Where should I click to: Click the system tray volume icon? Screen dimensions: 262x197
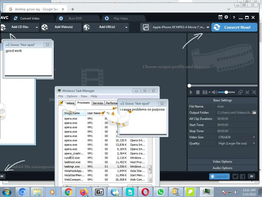pyautogui.click(x=236, y=192)
